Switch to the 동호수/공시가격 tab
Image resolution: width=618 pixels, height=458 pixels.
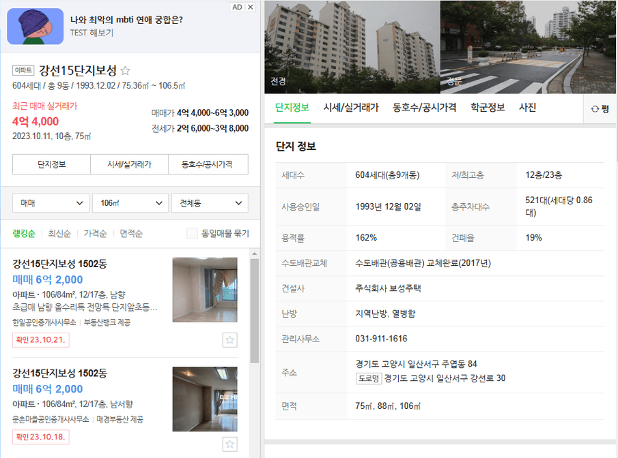(425, 108)
